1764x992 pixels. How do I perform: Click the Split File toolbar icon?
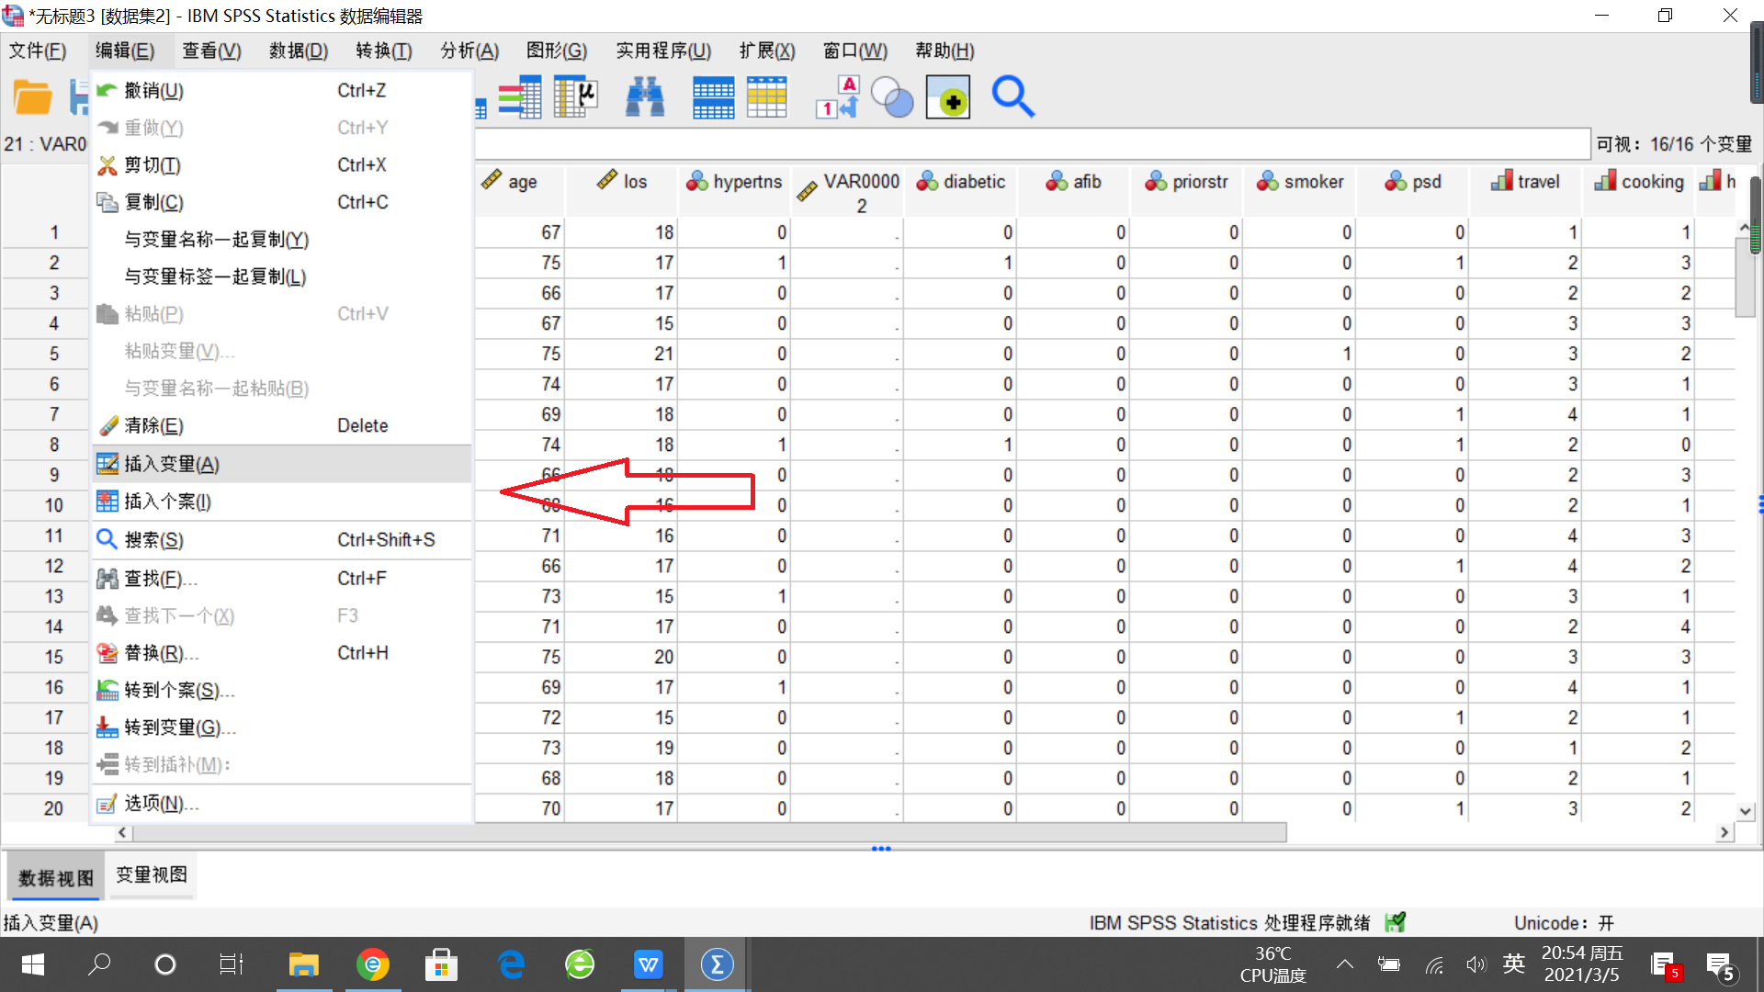(x=714, y=96)
